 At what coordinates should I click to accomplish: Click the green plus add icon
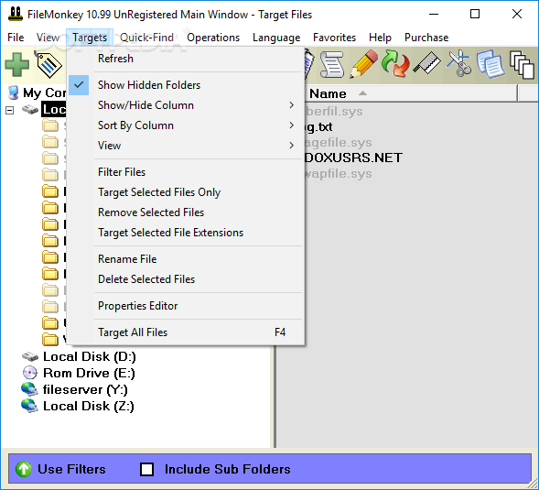point(16,64)
